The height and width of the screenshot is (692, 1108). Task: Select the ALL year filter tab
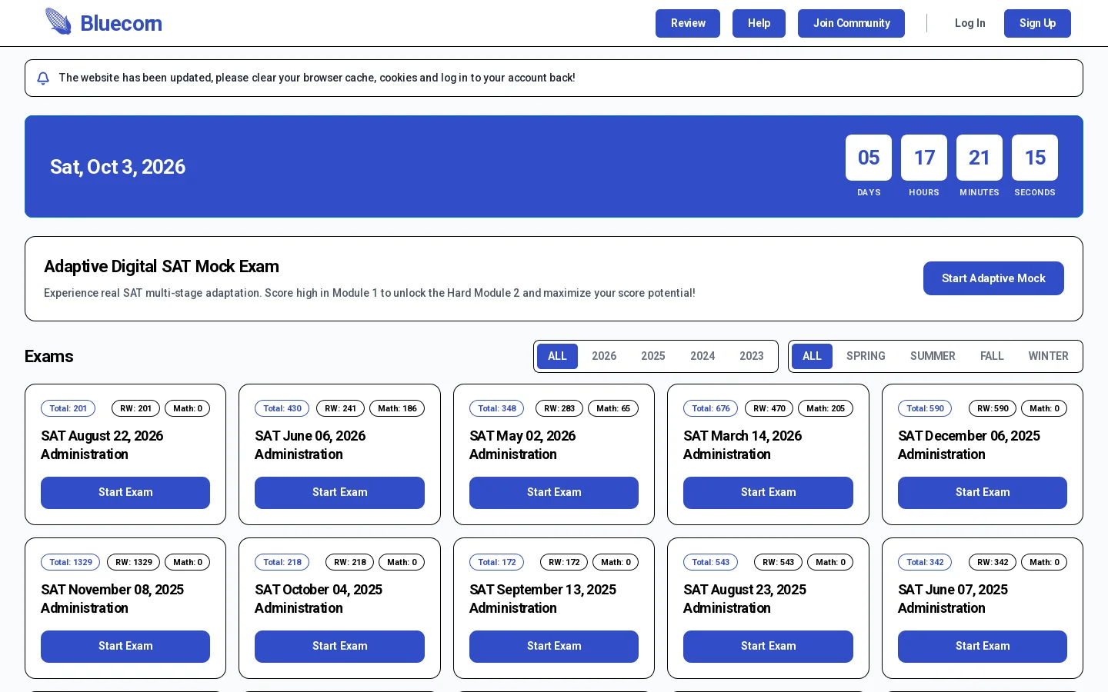(557, 356)
